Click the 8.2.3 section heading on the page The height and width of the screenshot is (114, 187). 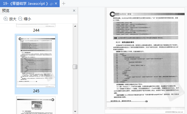tap(125, 42)
